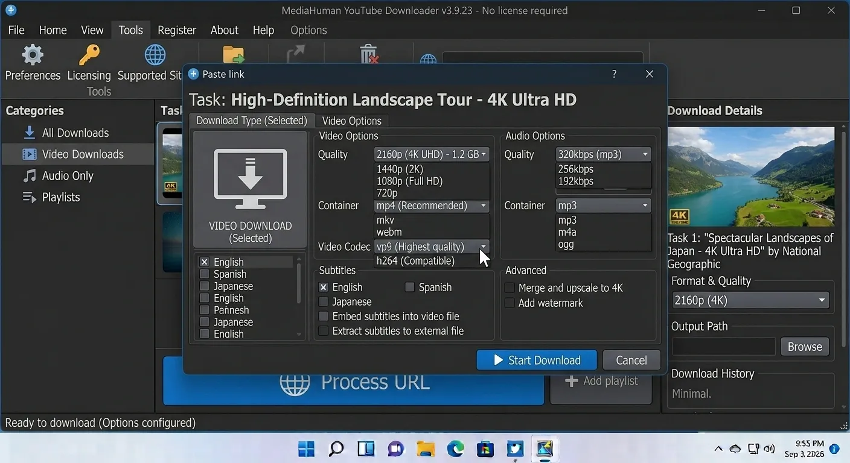Open Microsoft Edge from taskbar
This screenshot has width=850, height=463.
455,449
